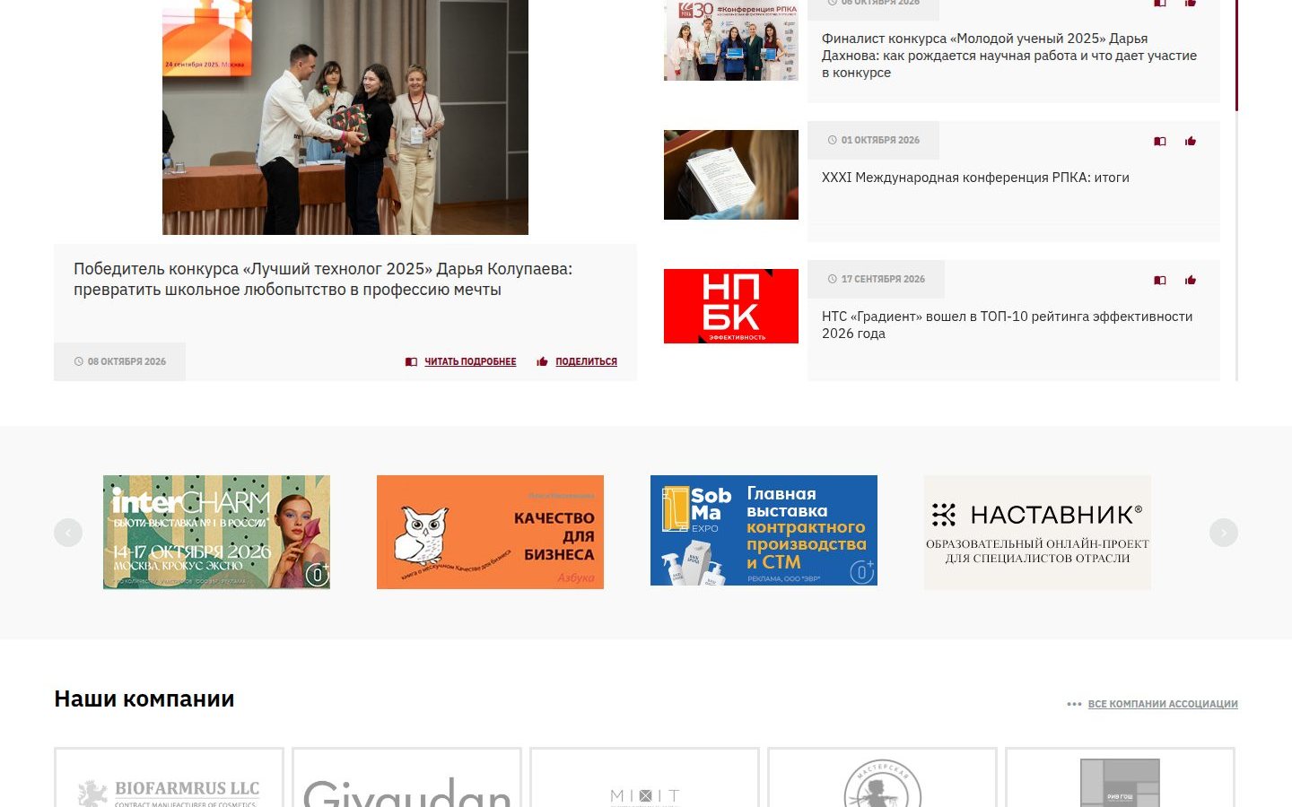Open the НТС «Градиент» ТОП-10 article
This screenshot has width=1292, height=807.
(x=1007, y=325)
